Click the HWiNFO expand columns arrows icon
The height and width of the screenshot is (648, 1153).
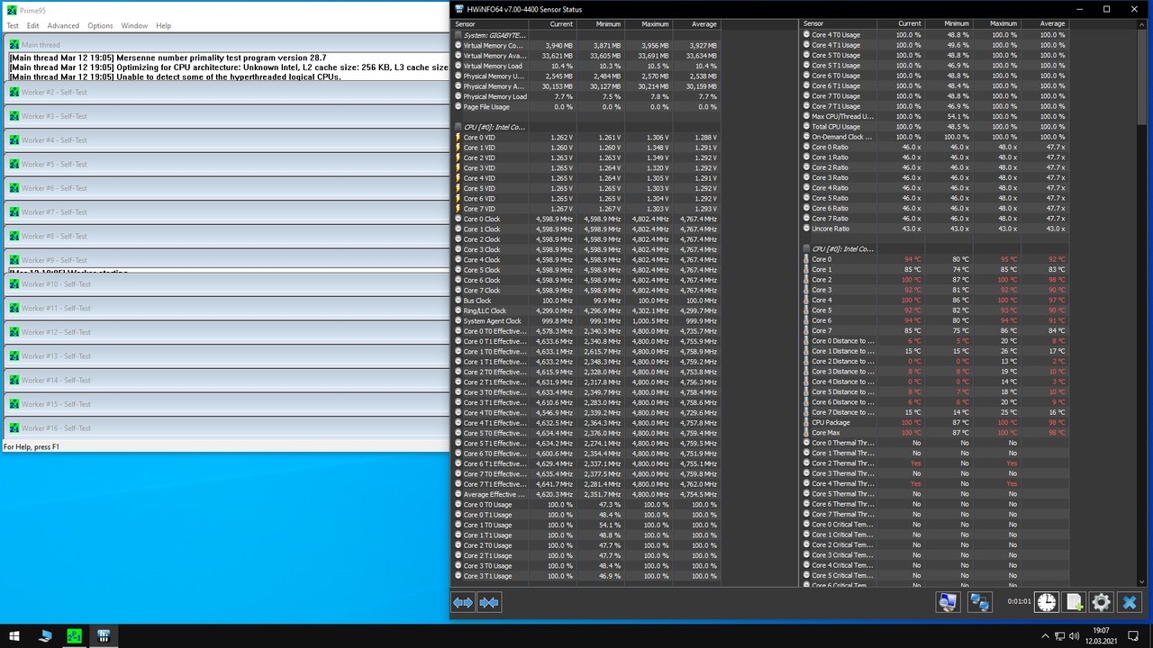pos(463,602)
